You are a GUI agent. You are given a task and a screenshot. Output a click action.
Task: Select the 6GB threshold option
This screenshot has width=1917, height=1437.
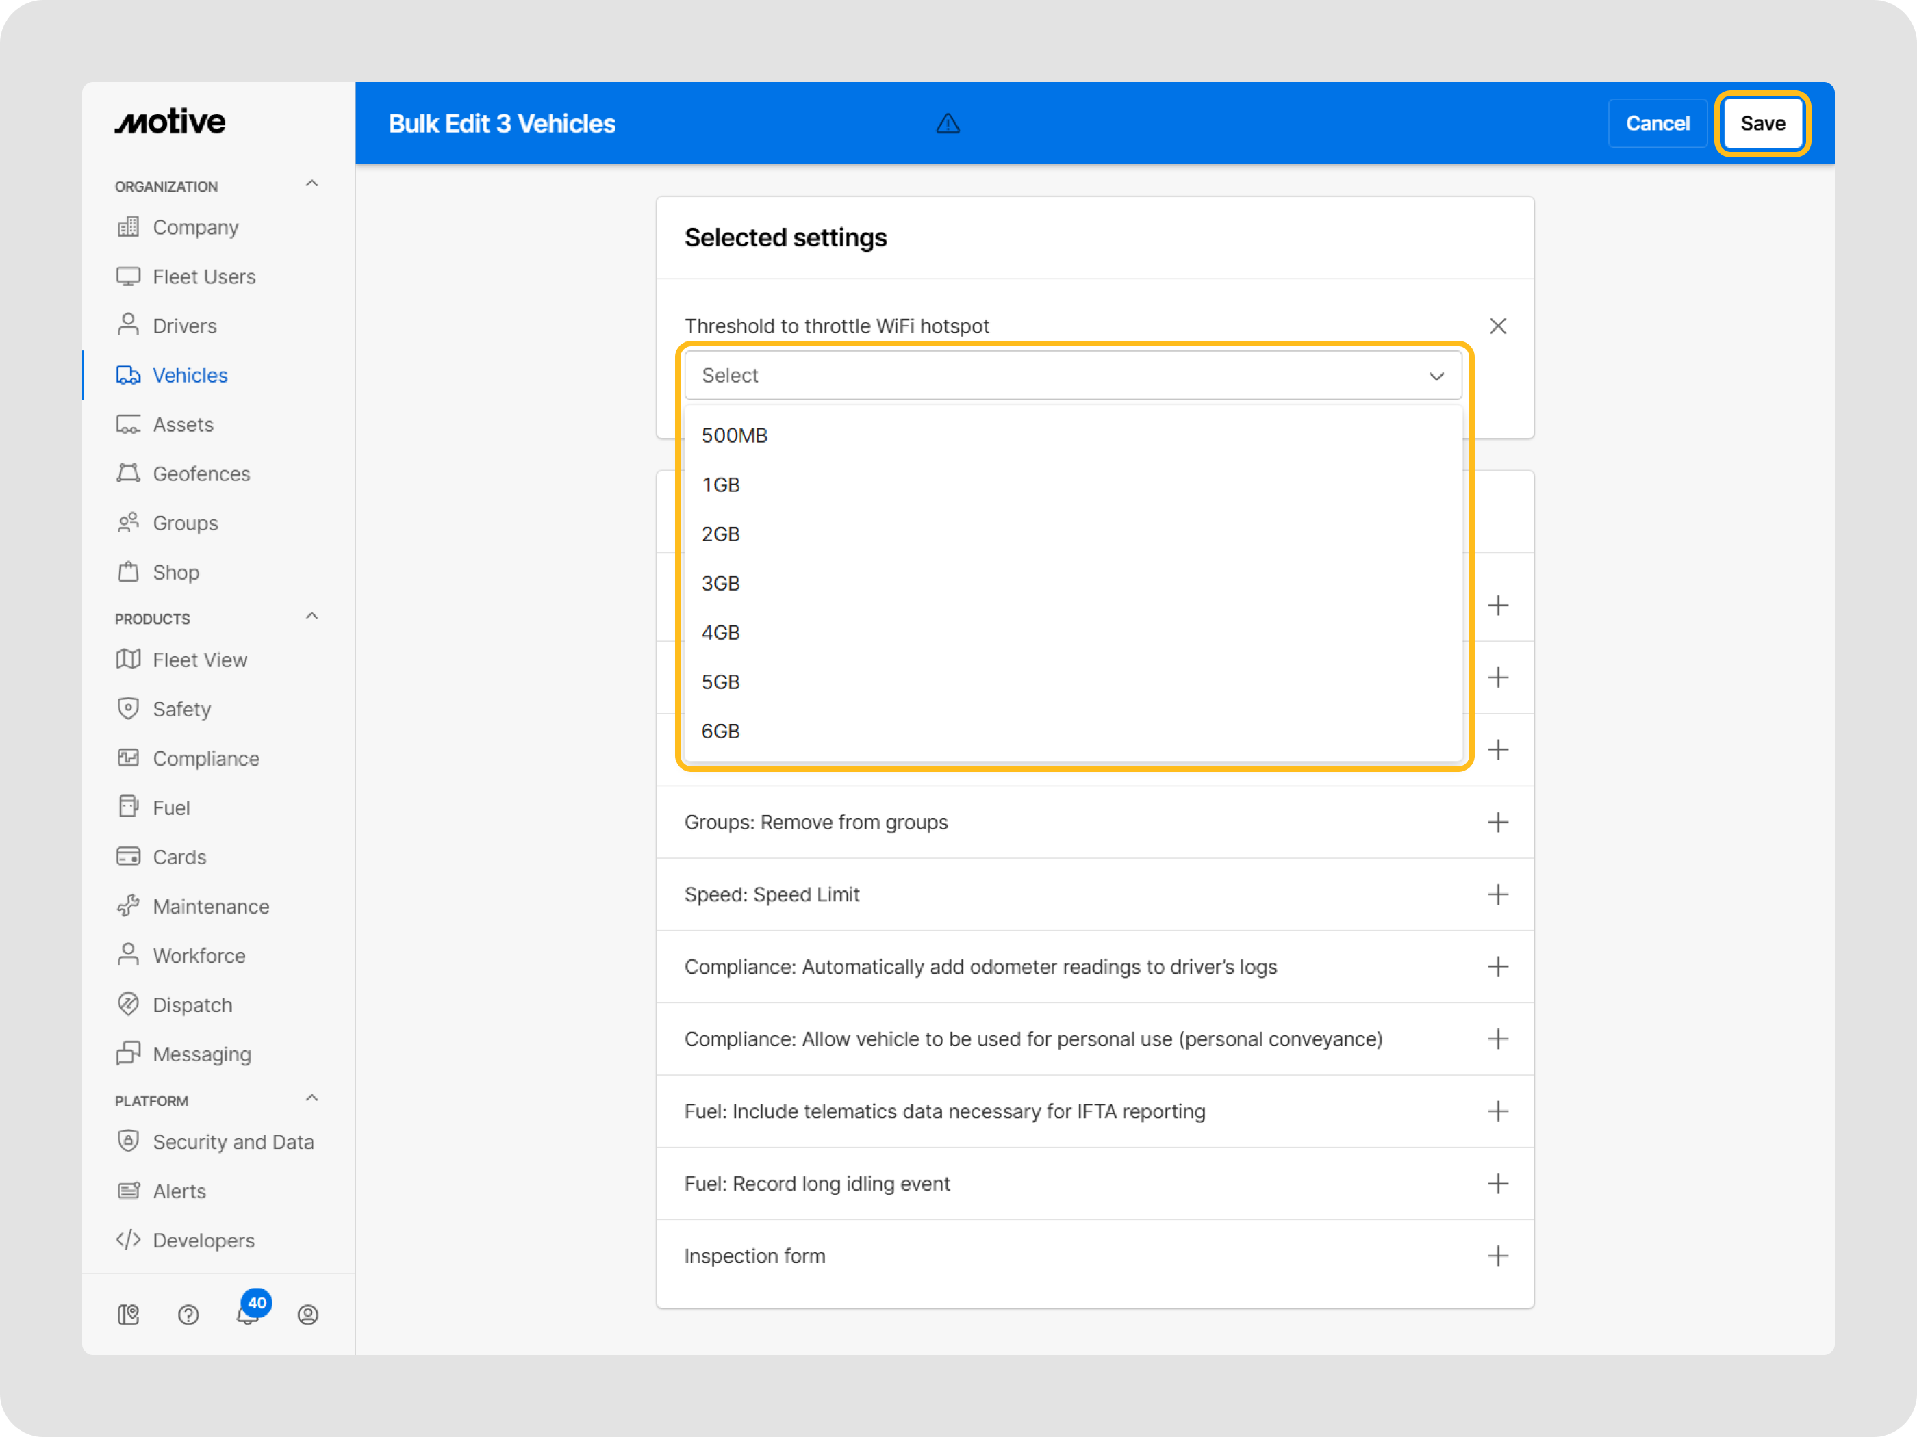721,732
